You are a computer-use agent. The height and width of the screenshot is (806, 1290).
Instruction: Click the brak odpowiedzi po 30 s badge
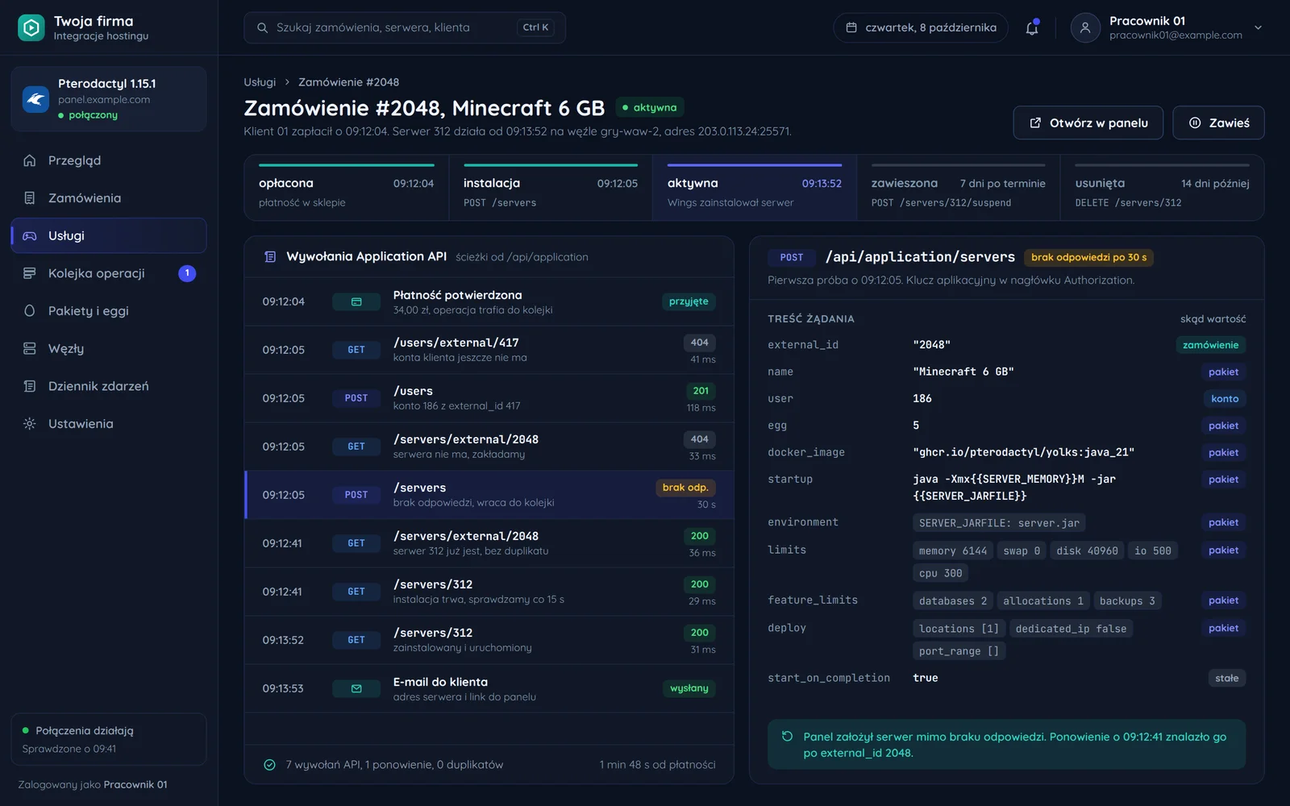1088,258
